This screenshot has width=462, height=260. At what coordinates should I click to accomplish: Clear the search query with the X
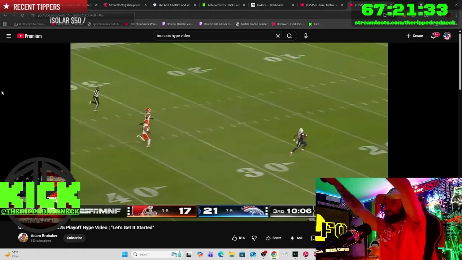click(x=278, y=36)
